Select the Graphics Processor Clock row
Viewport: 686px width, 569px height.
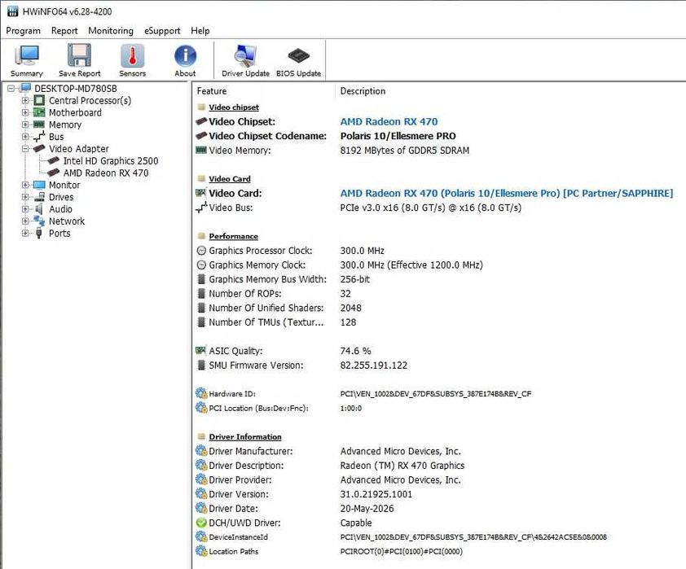tap(438, 251)
